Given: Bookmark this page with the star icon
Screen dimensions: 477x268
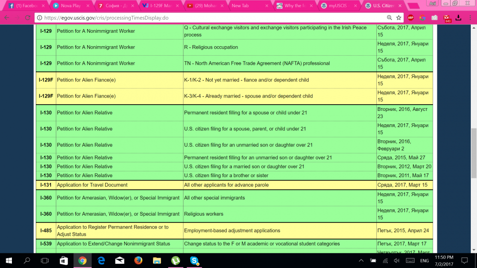Looking at the screenshot, I should 398,18.
